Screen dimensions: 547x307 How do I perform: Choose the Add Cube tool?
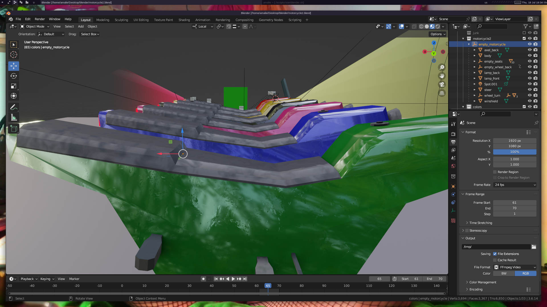[13, 129]
